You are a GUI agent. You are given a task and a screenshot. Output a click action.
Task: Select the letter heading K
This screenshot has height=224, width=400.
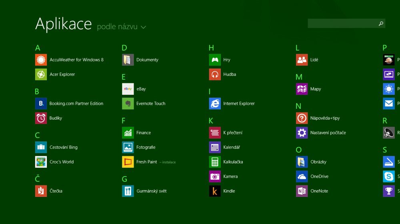tap(211, 120)
